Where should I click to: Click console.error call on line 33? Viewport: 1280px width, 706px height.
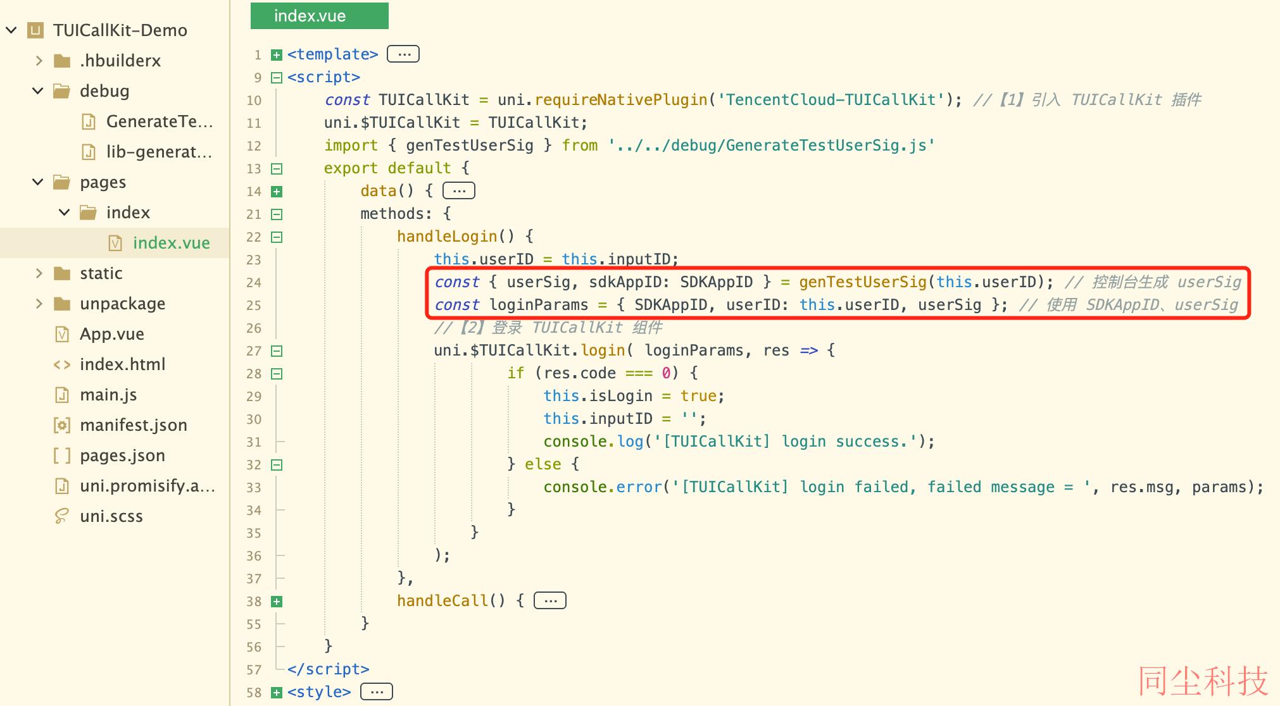pyautogui.click(x=603, y=487)
